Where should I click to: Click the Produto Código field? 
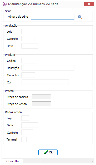click(x=29, y=61)
